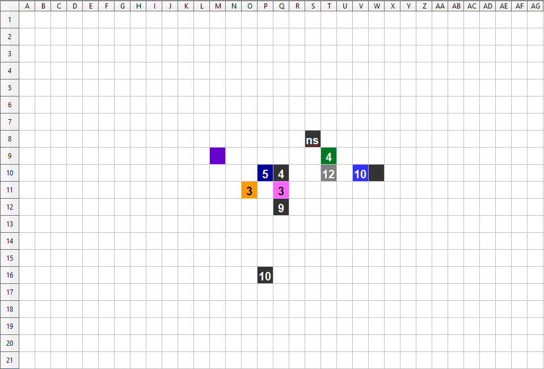Image resolution: width=544 pixels, height=369 pixels.
Task: Click the gray cell showing 12
Action: coord(328,173)
